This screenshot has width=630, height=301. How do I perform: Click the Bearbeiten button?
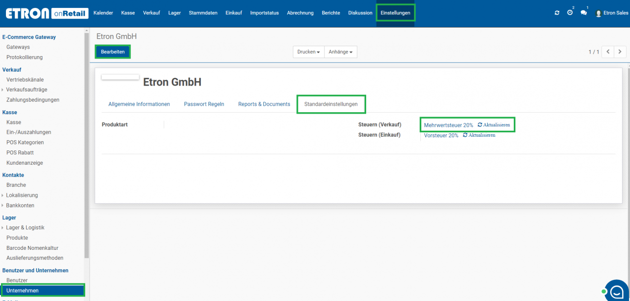tap(113, 52)
